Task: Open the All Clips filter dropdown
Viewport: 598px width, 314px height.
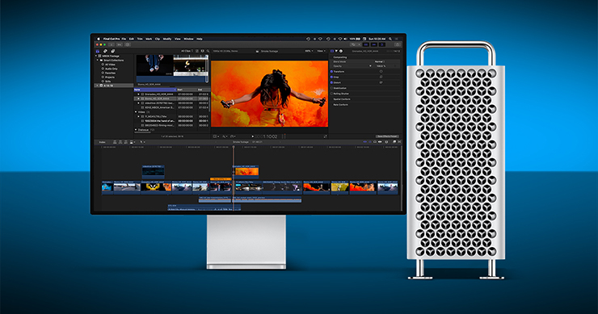Action: tap(187, 51)
